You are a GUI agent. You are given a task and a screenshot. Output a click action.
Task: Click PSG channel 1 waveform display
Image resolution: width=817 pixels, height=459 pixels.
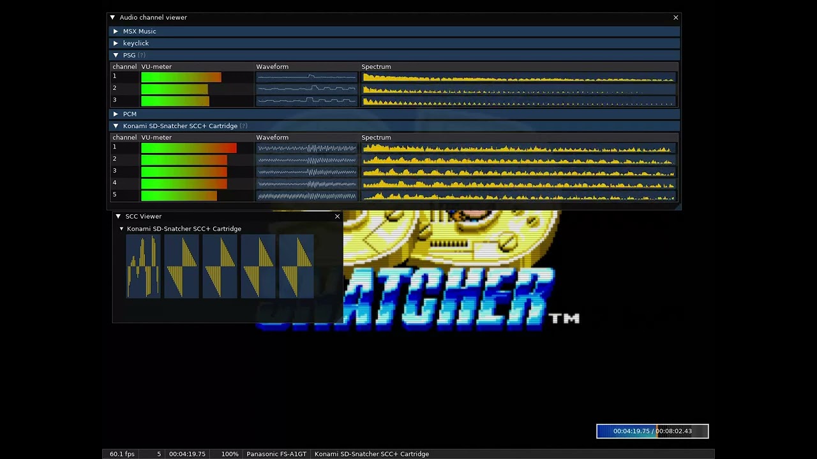307,77
